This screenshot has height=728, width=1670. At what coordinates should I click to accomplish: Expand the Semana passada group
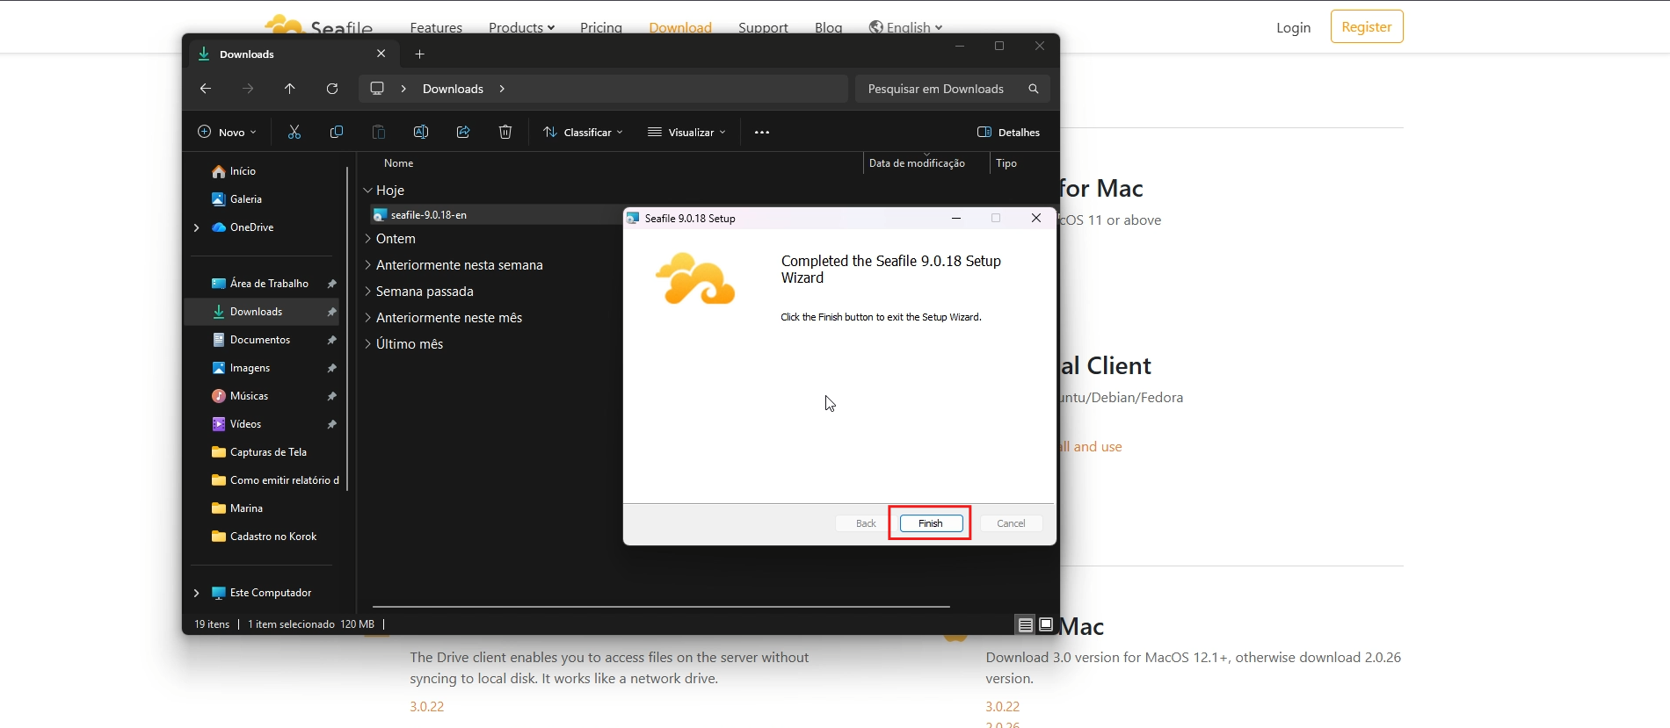coord(368,292)
